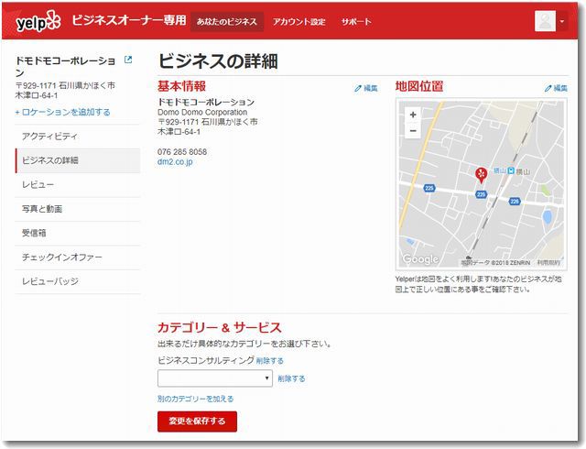Open the dm2.co.jp website link

pyautogui.click(x=175, y=162)
